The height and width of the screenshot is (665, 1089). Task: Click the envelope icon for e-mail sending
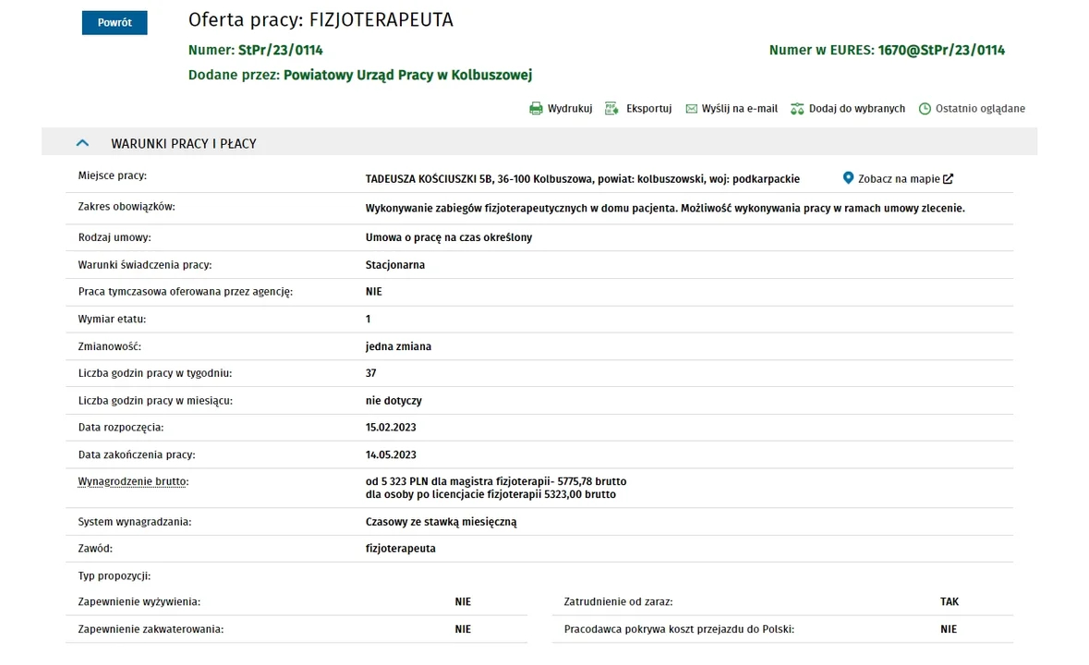coord(691,109)
